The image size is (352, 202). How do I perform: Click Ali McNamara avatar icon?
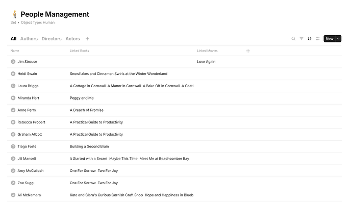pyautogui.click(x=13, y=195)
